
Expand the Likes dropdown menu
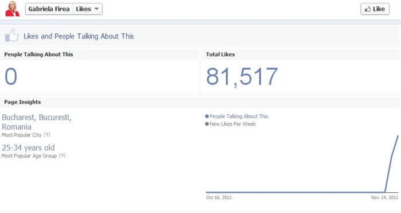pyautogui.click(x=88, y=9)
